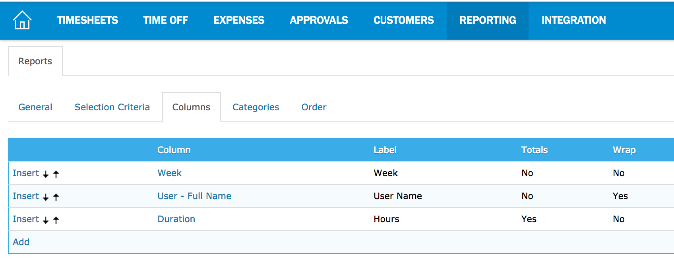Viewport: 674px width, 265px height.
Task: Switch to the General tab
Action: tap(35, 107)
